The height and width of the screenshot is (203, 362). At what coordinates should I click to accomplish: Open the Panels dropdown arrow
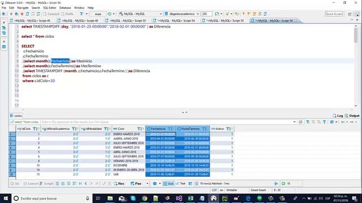tap(147, 184)
